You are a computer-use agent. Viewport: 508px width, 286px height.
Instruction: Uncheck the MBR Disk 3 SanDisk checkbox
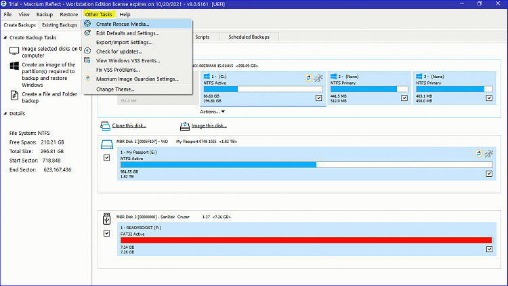point(106,233)
